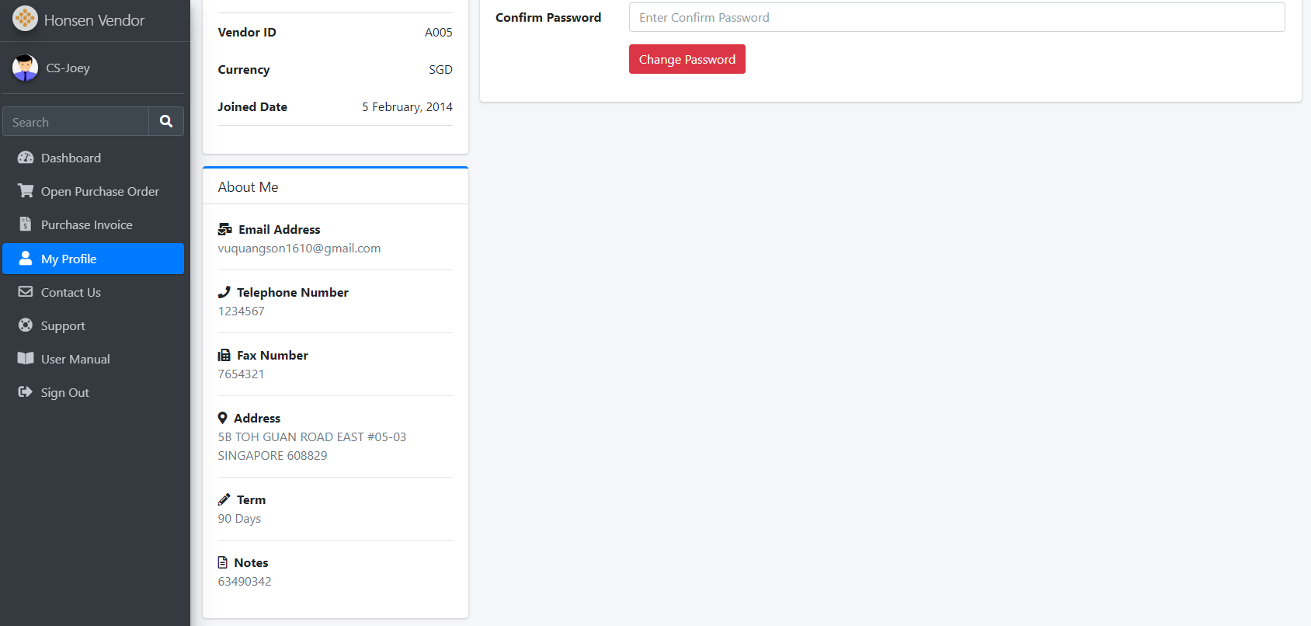
Task: Go to the Dashboard page
Action: (x=71, y=158)
